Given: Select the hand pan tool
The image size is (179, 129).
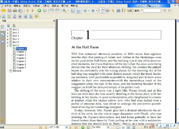Looking at the screenshot, I should (102, 11).
